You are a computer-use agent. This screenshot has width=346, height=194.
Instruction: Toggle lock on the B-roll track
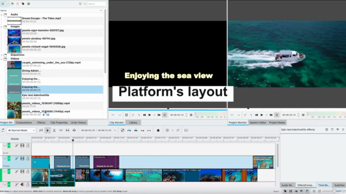[x=28, y=145]
